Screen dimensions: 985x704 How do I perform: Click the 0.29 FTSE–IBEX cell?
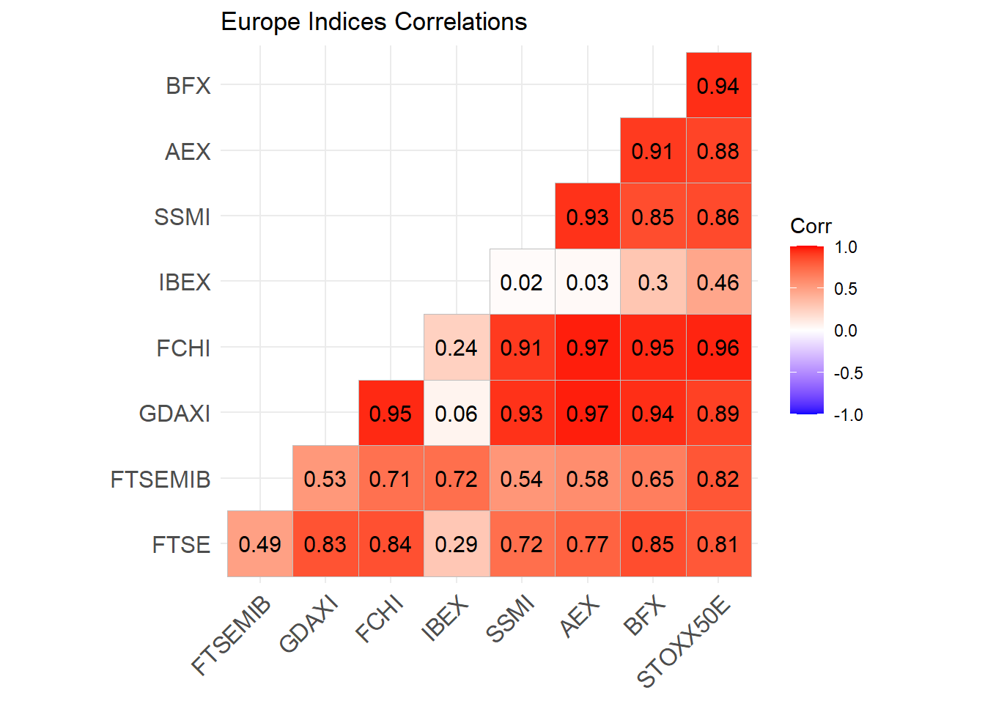[457, 544]
